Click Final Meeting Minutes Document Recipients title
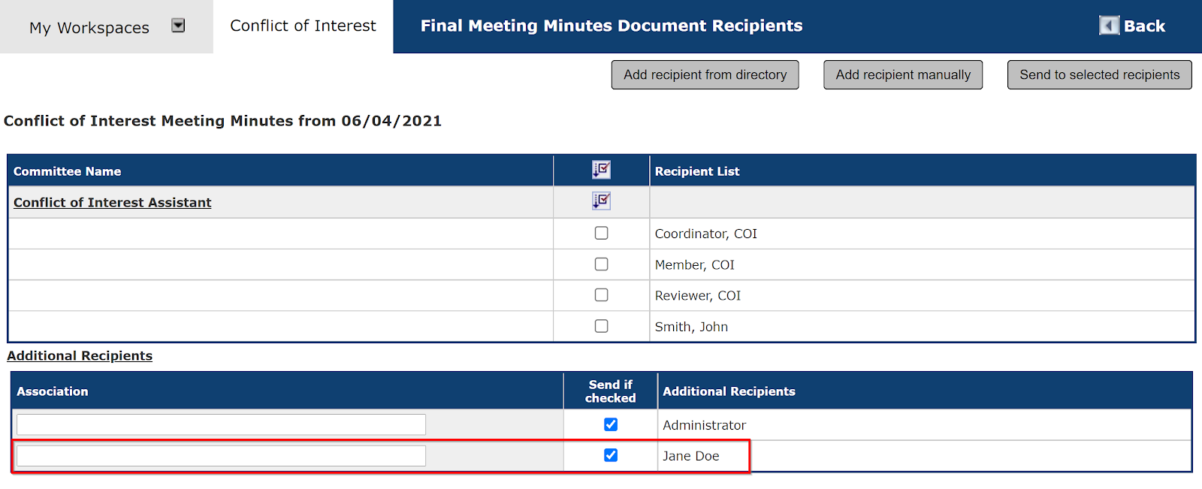 click(612, 26)
